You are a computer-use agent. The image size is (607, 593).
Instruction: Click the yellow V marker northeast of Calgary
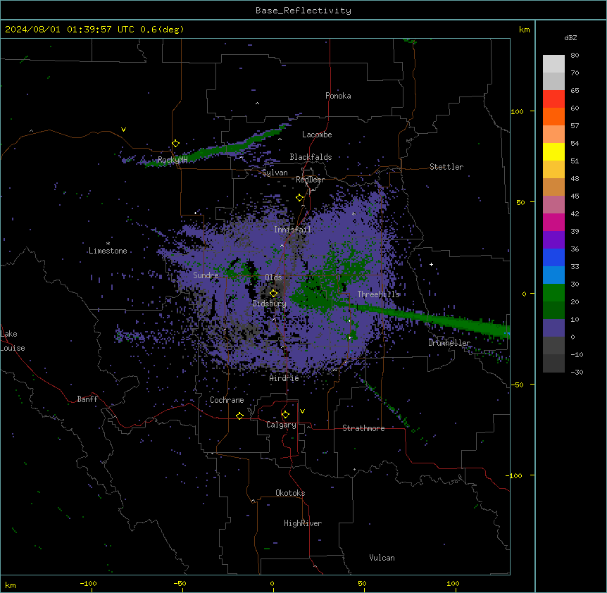302,411
